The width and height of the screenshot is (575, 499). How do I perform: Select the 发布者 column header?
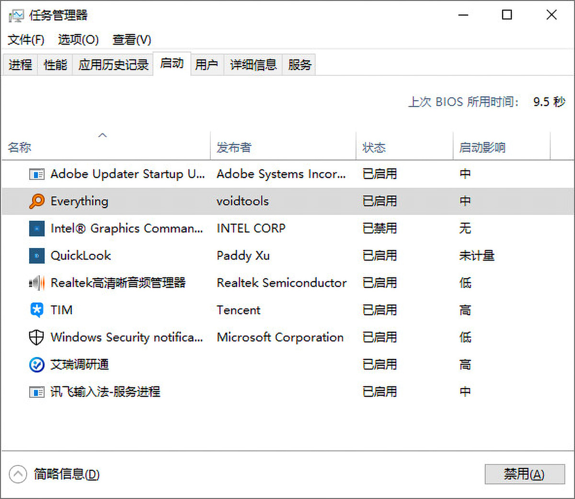click(x=234, y=147)
